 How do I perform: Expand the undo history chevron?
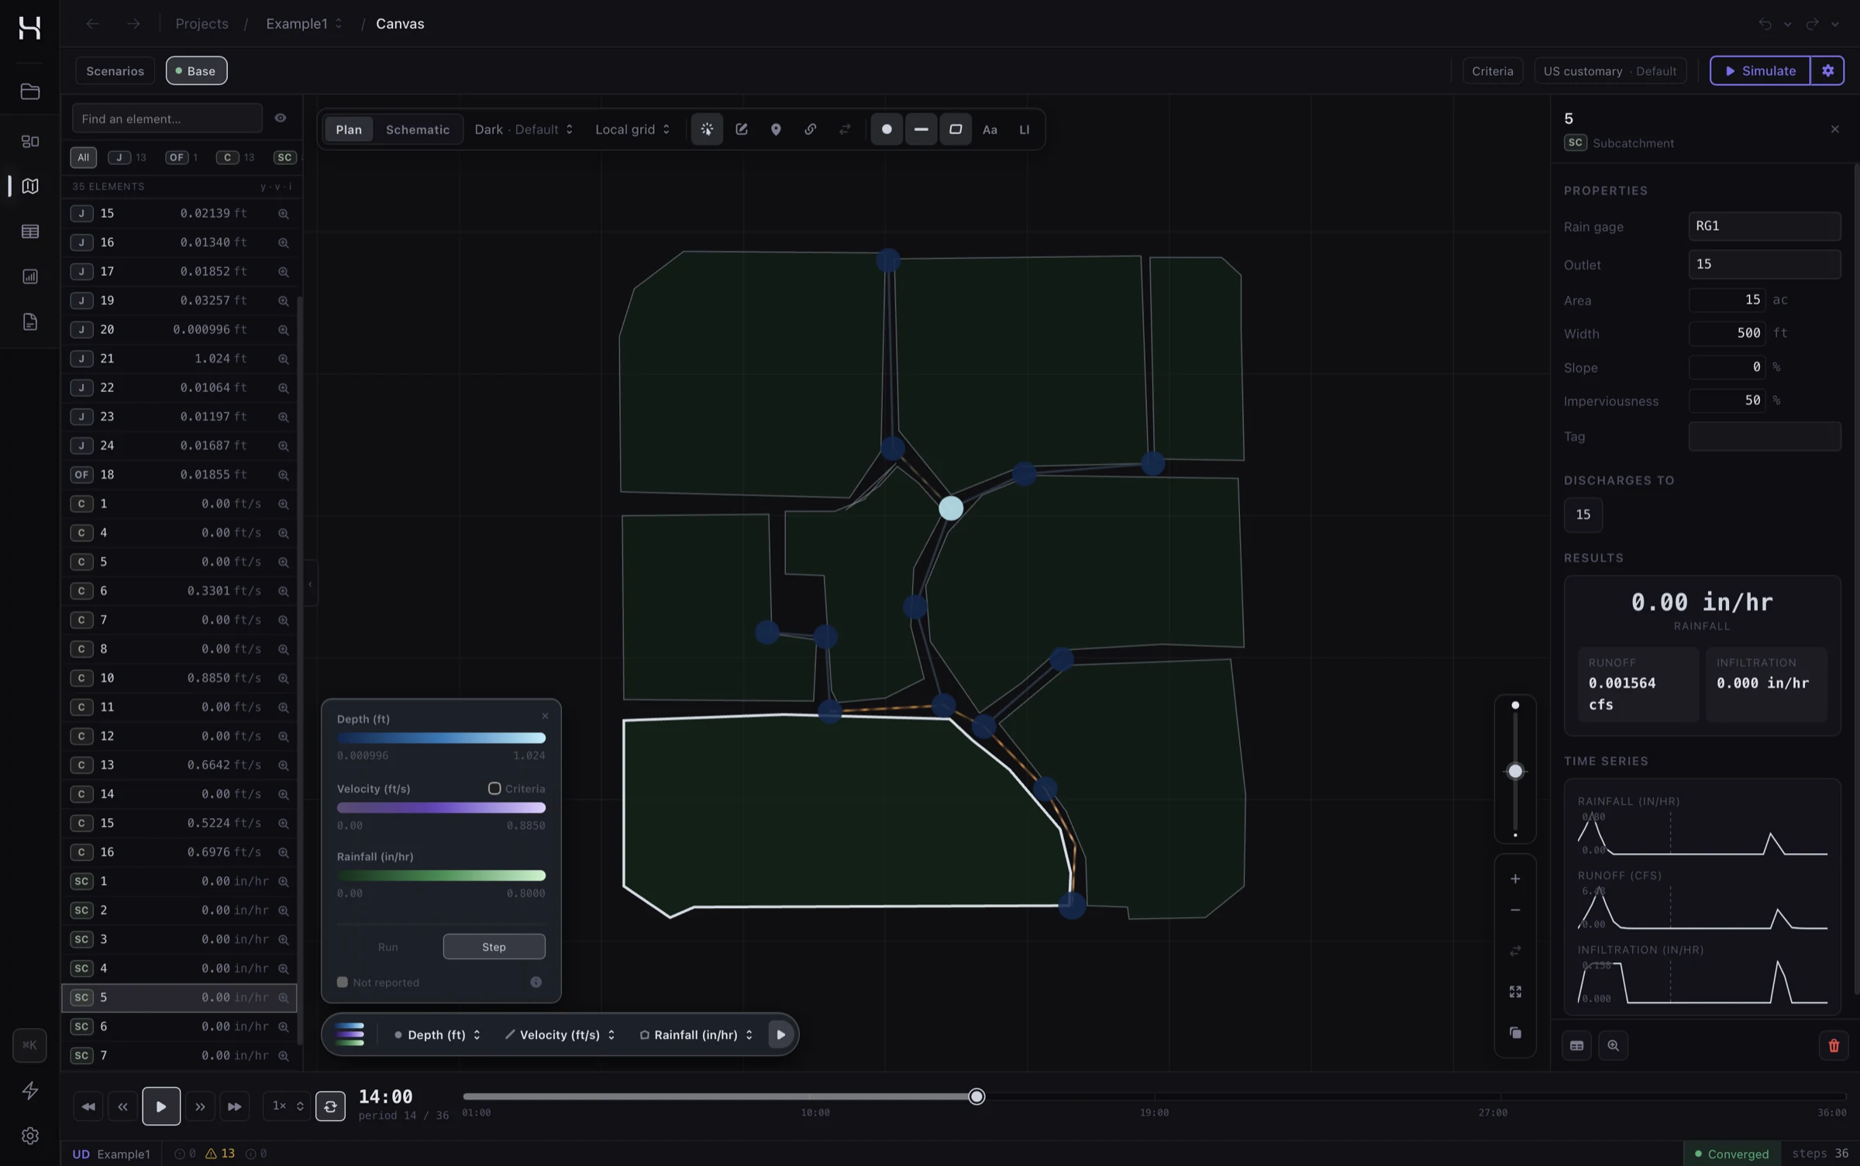pos(1787,24)
